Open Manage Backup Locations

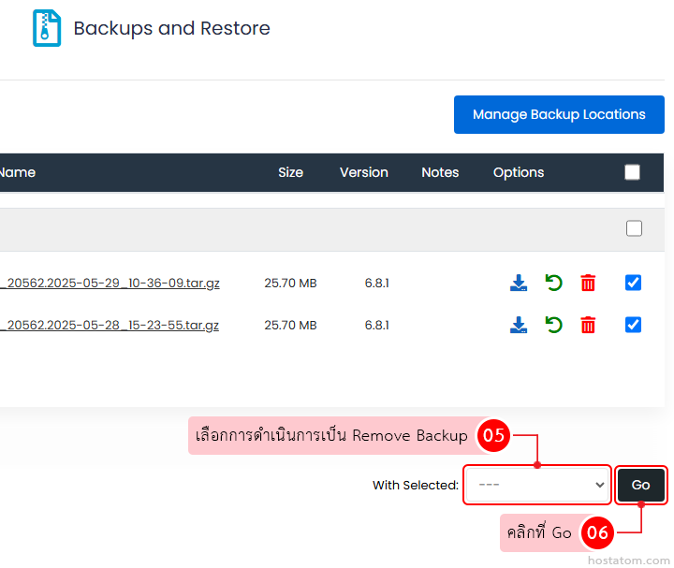[x=559, y=114]
